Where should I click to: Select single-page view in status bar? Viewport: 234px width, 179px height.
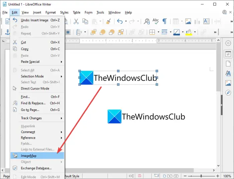tap(164, 176)
